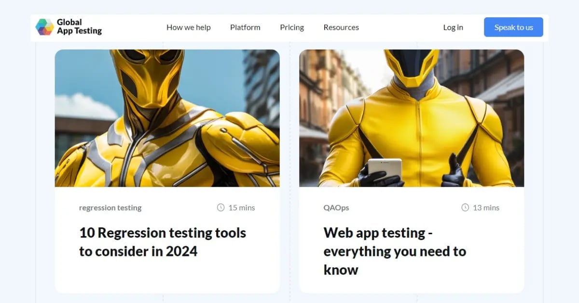
Task: Select the QAOps category tag
Action: pyautogui.click(x=336, y=208)
